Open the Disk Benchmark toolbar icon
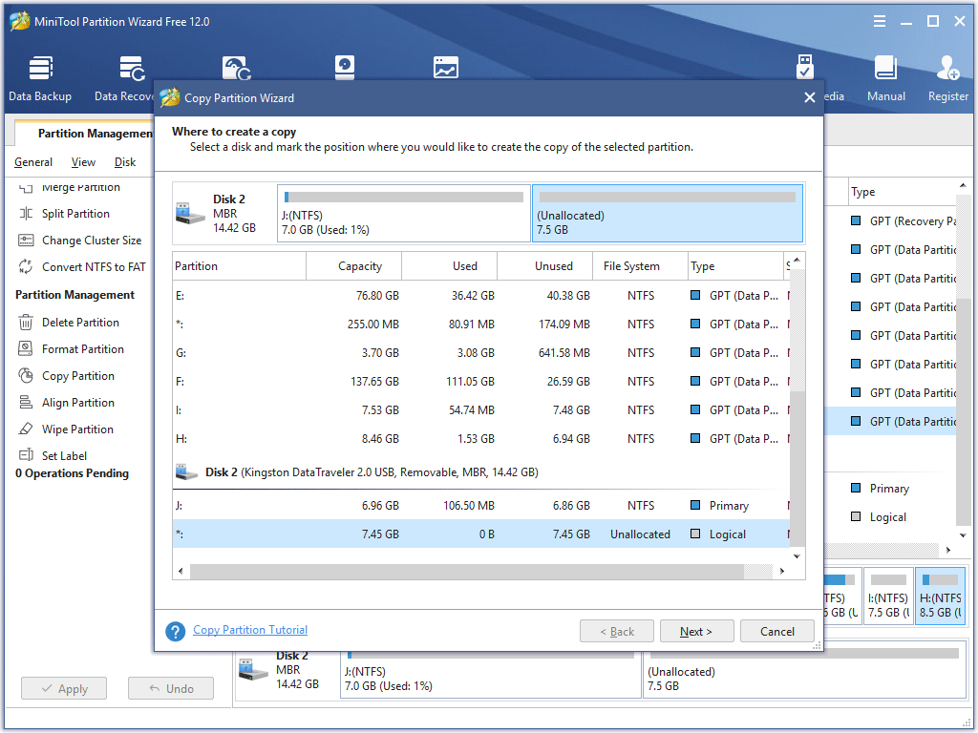This screenshot has height=733, width=978. [446, 68]
